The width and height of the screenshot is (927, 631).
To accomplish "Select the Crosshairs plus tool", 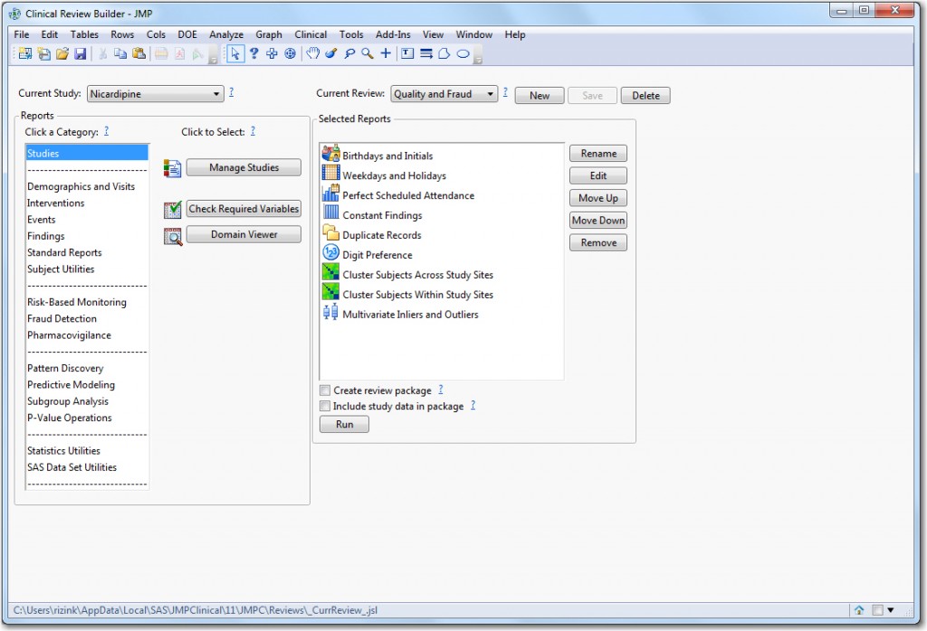I will (x=386, y=53).
